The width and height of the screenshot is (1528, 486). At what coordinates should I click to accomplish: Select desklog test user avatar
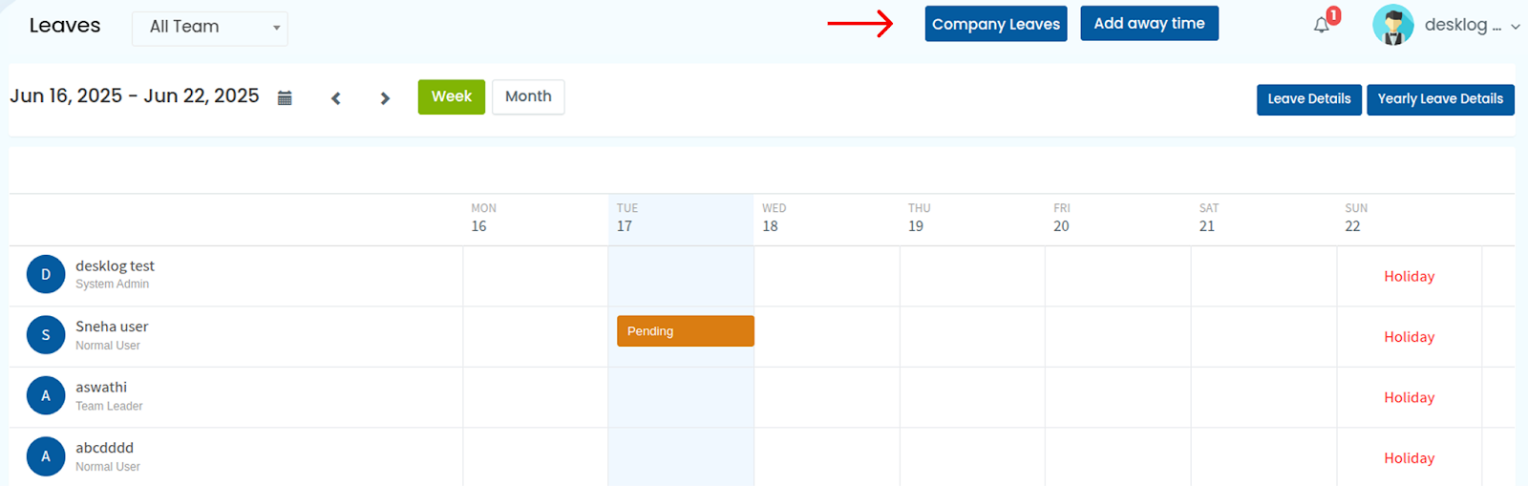tap(46, 274)
